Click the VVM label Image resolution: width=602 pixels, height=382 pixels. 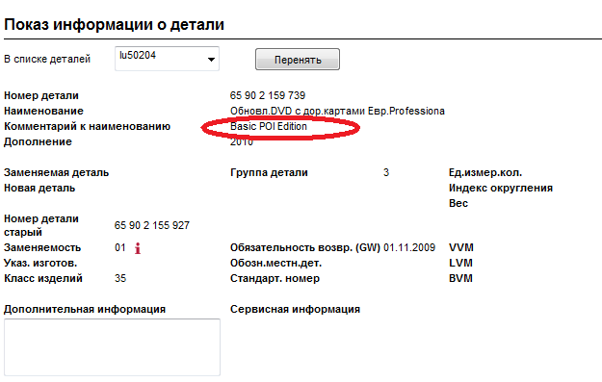click(x=461, y=247)
